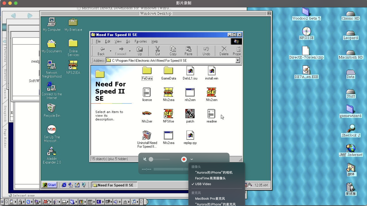Select the Nfs2ser car icon
The width and height of the screenshot is (367, 206).
point(147,116)
